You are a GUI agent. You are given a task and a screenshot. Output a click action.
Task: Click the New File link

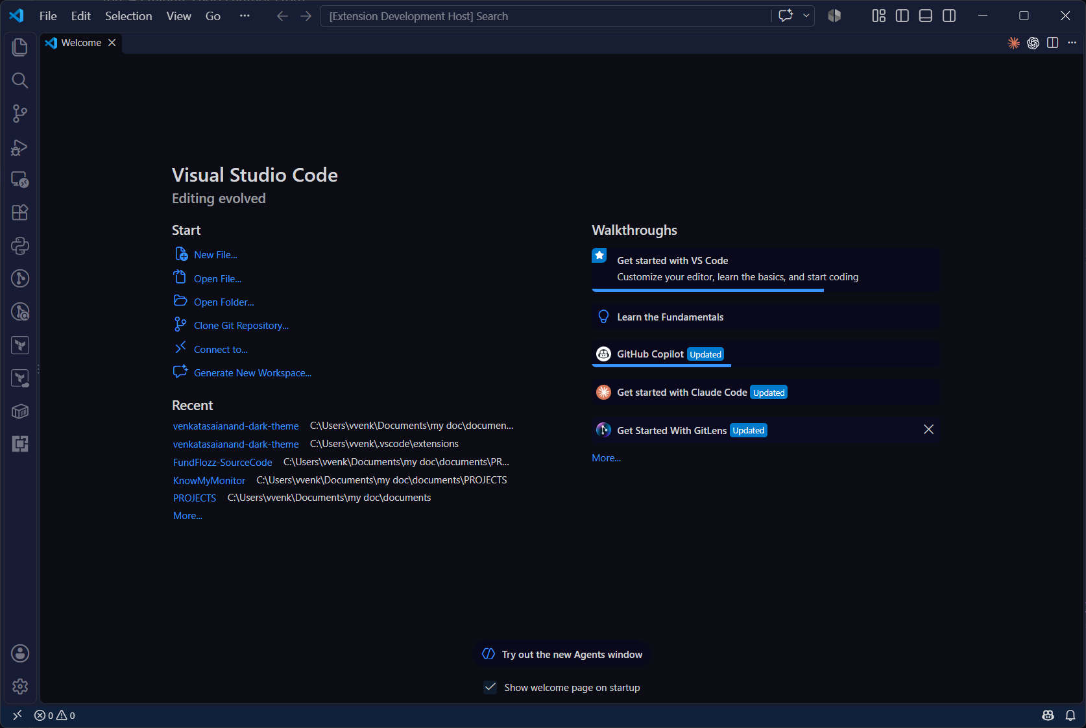[x=215, y=255]
